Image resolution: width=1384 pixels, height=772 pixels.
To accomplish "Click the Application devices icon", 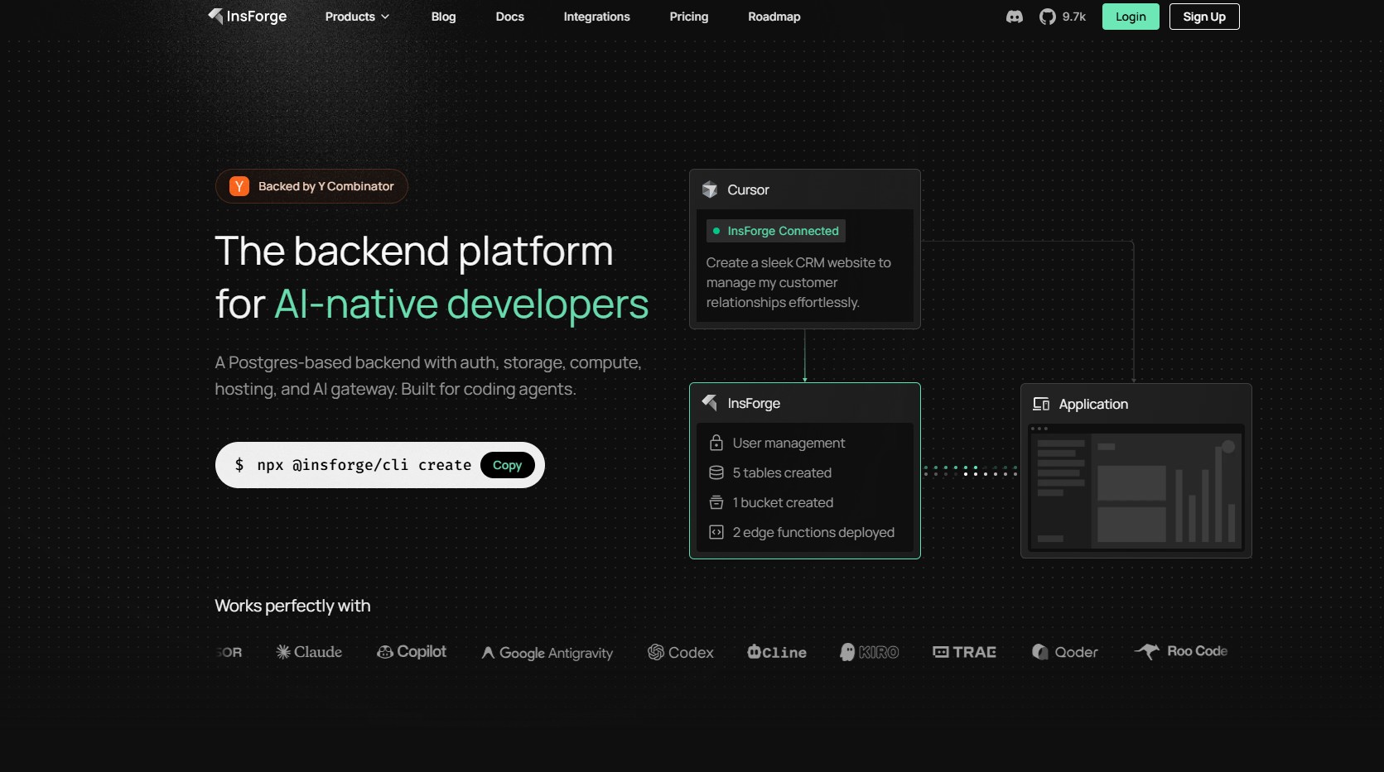I will pos(1041,404).
